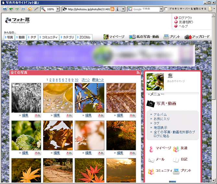Click the アップロード upload camera button
The image size is (217, 184).
coord(197,37)
